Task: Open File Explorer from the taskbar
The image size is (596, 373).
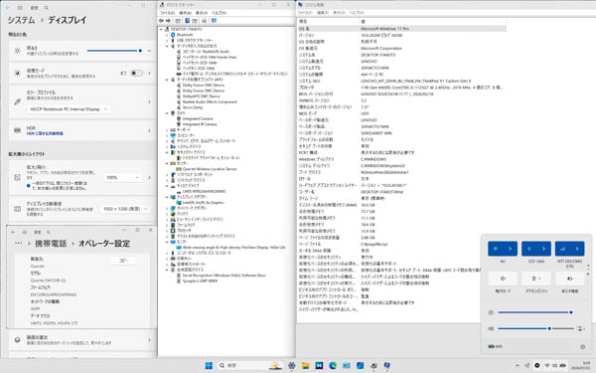Action: [x=306, y=365]
